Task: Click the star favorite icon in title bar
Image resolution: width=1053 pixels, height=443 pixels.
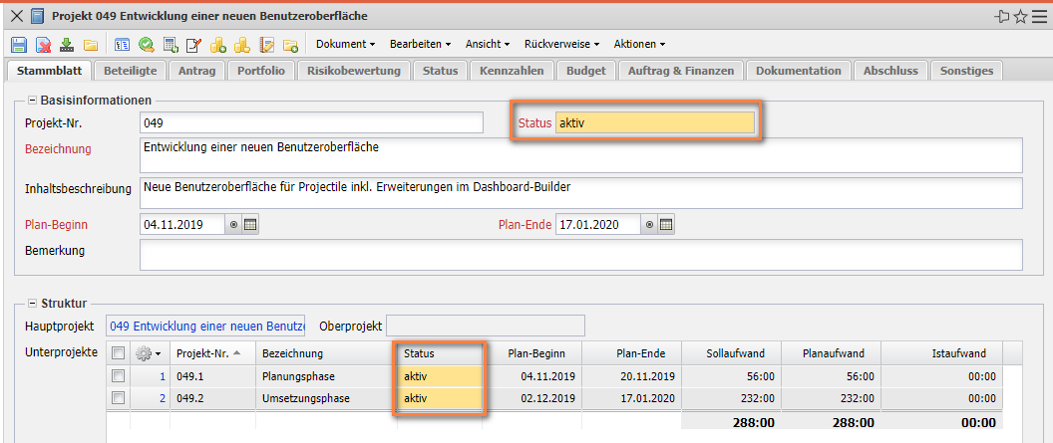Action: pyautogui.click(x=1021, y=17)
